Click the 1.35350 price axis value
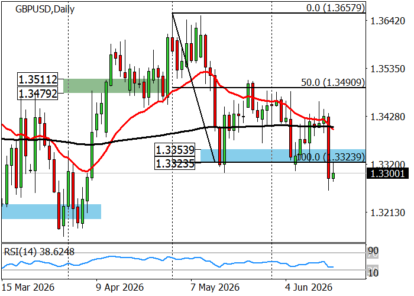This screenshot has width=414, height=296. coord(387,69)
